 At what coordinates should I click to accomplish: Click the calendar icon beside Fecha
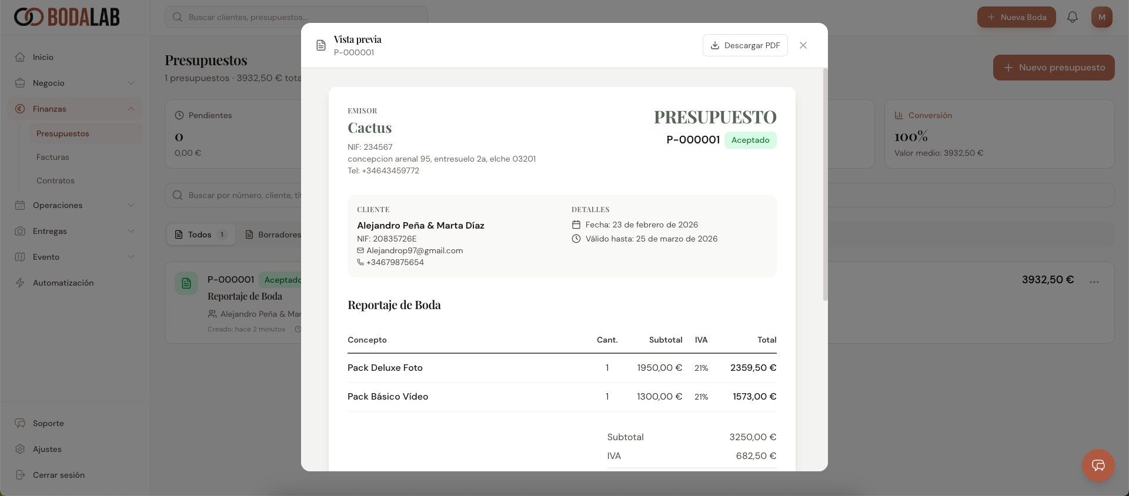(x=576, y=224)
